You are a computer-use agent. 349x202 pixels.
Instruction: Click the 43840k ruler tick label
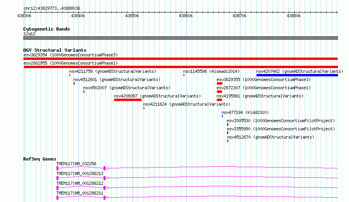coord(78,16)
